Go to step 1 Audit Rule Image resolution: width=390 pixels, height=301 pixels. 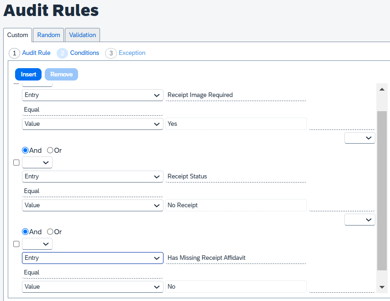pyautogui.click(x=37, y=53)
